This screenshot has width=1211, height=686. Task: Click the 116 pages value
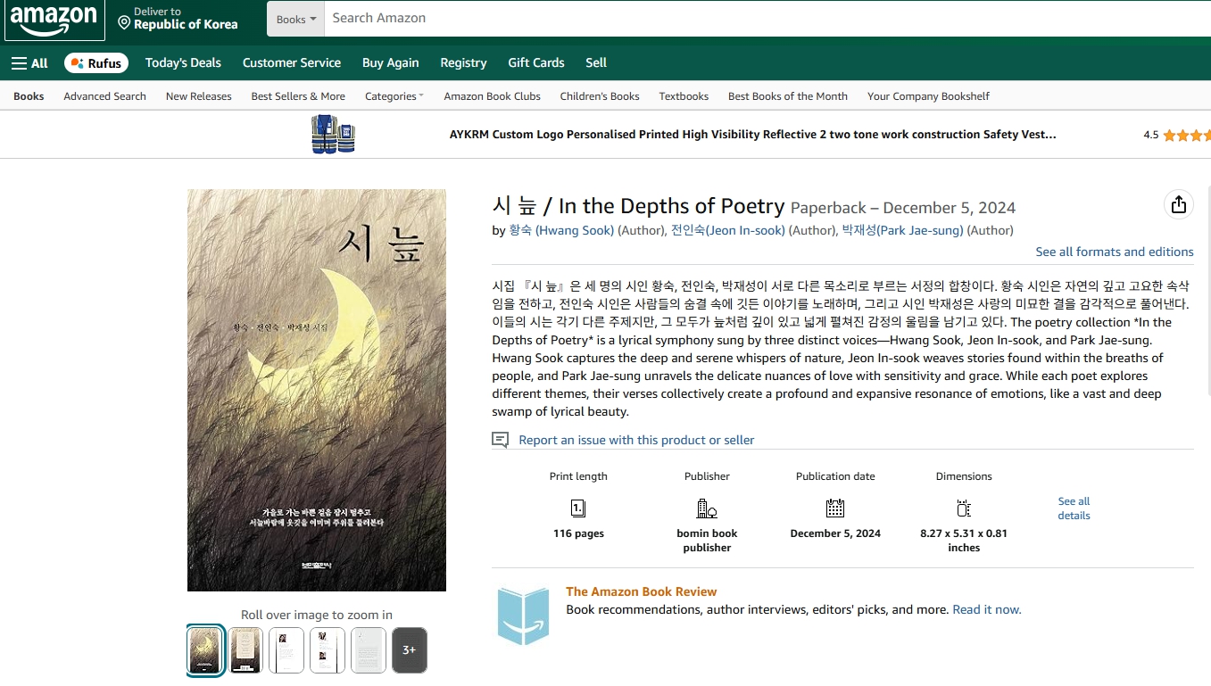(x=578, y=533)
